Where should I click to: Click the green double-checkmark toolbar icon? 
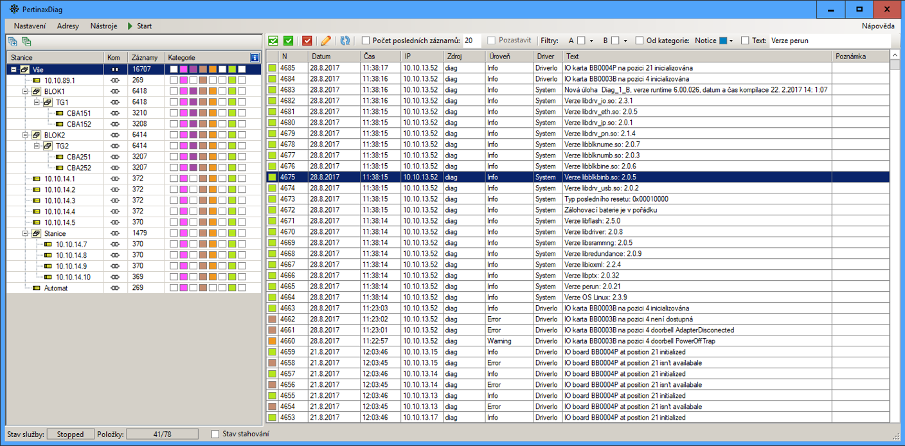point(273,41)
